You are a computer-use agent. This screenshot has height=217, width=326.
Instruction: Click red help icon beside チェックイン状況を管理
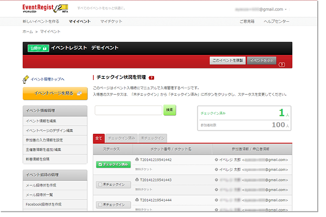[x=151, y=78]
